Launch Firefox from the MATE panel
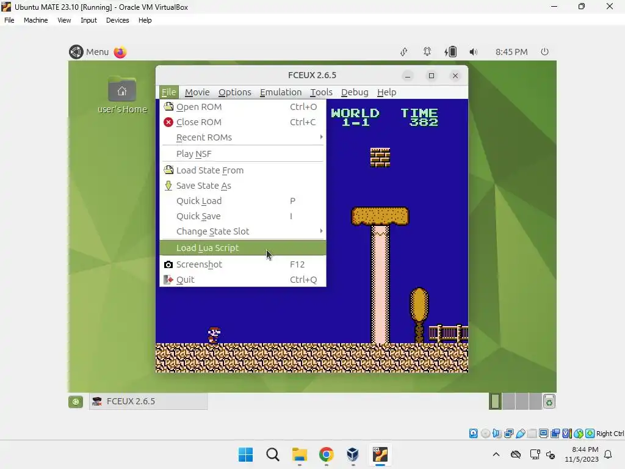 (x=120, y=52)
